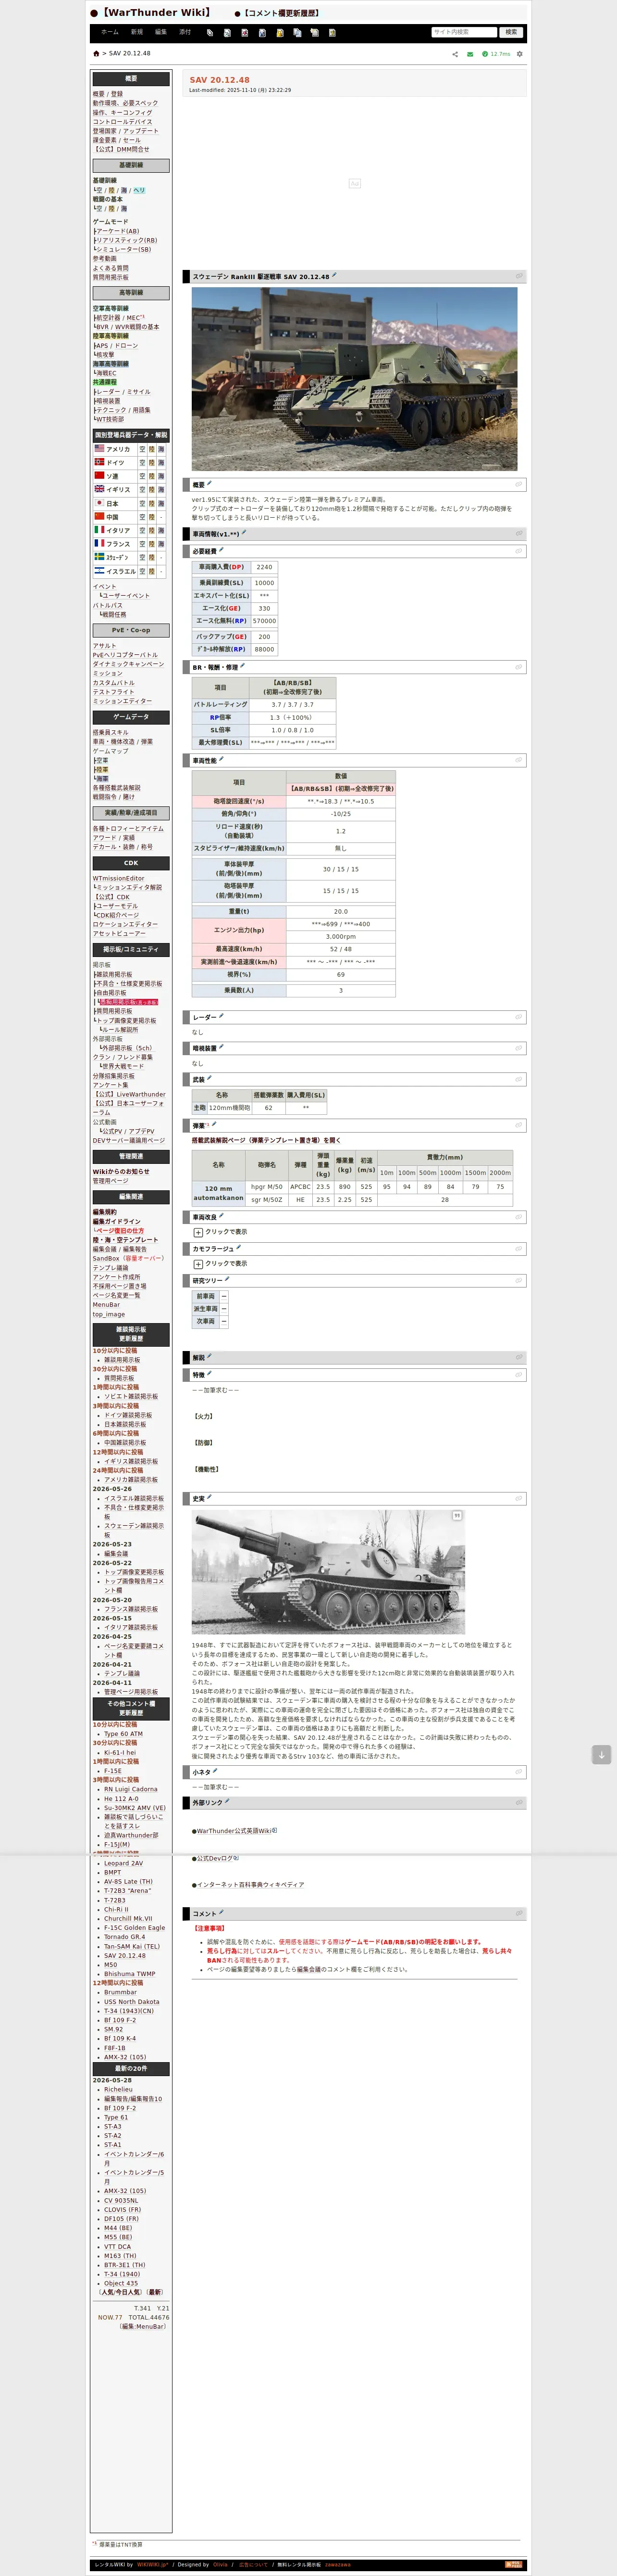Open the WTmissionEditor sidebar link
Image resolution: width=617 pixels, height=2576 pixels.
[119, 878]
